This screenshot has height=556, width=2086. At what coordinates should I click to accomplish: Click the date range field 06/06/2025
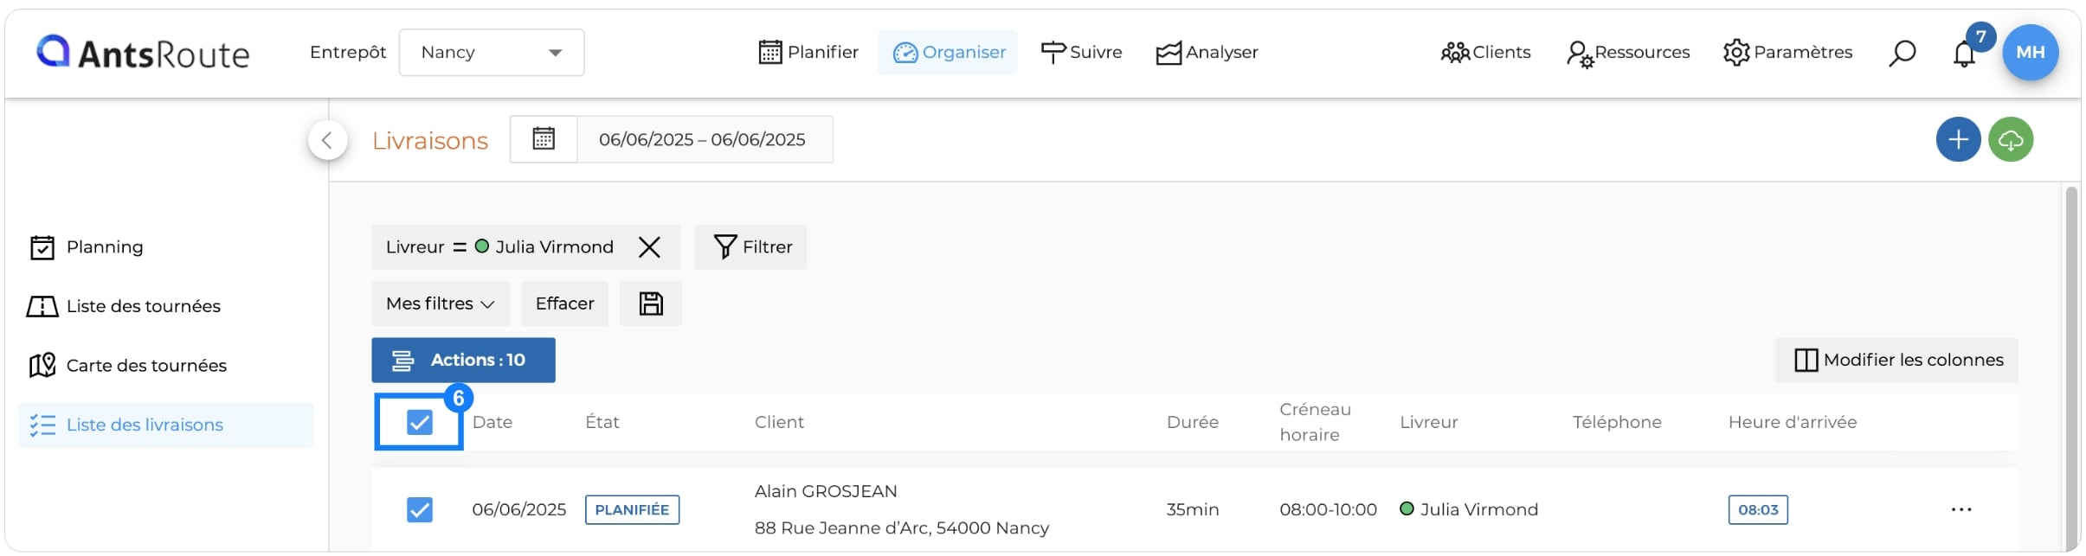704,139
